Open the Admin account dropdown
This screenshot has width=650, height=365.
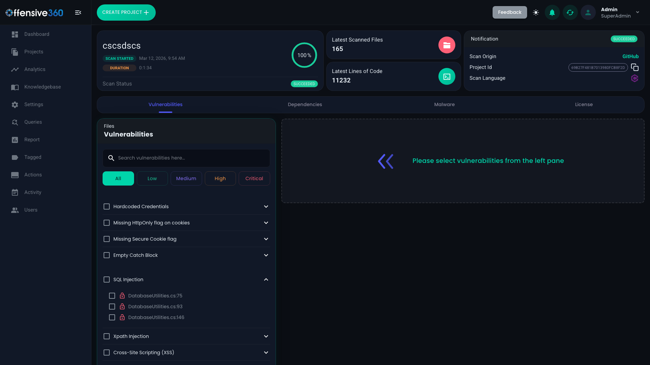point(637,13)
